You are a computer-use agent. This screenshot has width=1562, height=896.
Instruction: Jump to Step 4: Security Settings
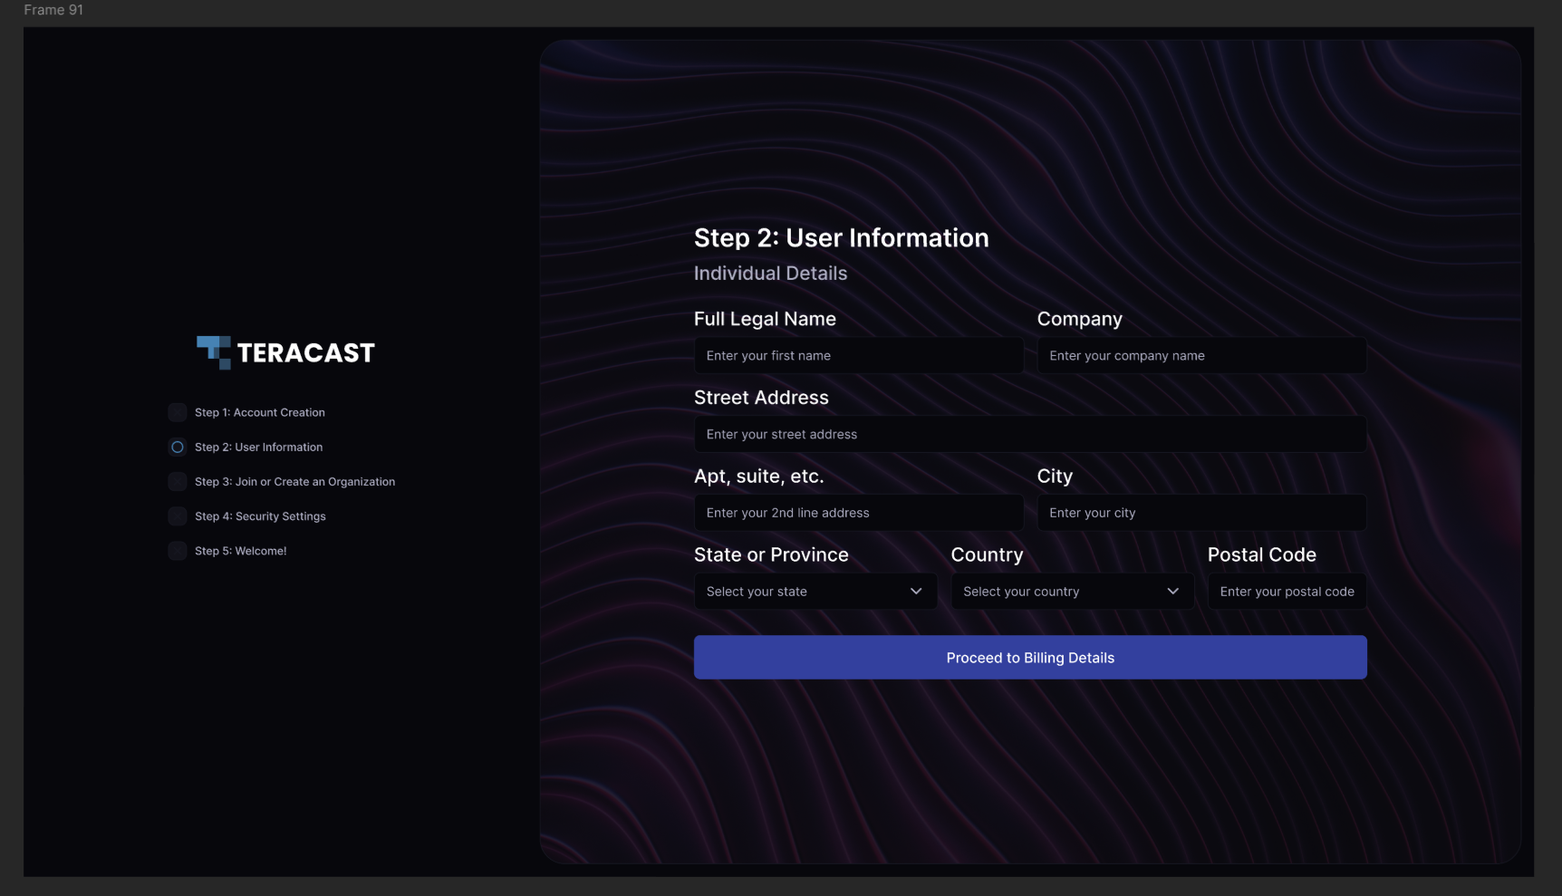(260, 516)
